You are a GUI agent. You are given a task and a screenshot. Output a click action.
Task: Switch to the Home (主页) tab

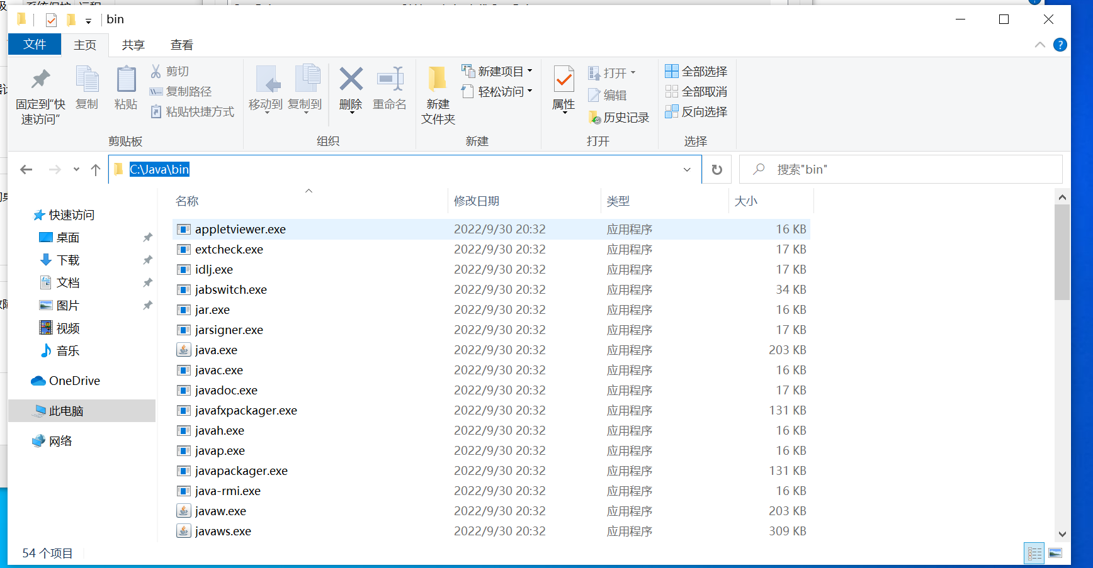click(85, 45)
